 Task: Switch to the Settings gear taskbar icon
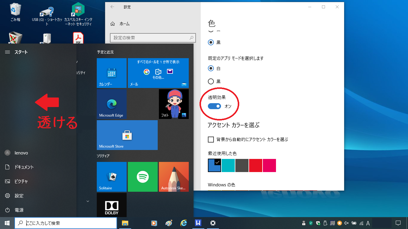pos(213,223)
